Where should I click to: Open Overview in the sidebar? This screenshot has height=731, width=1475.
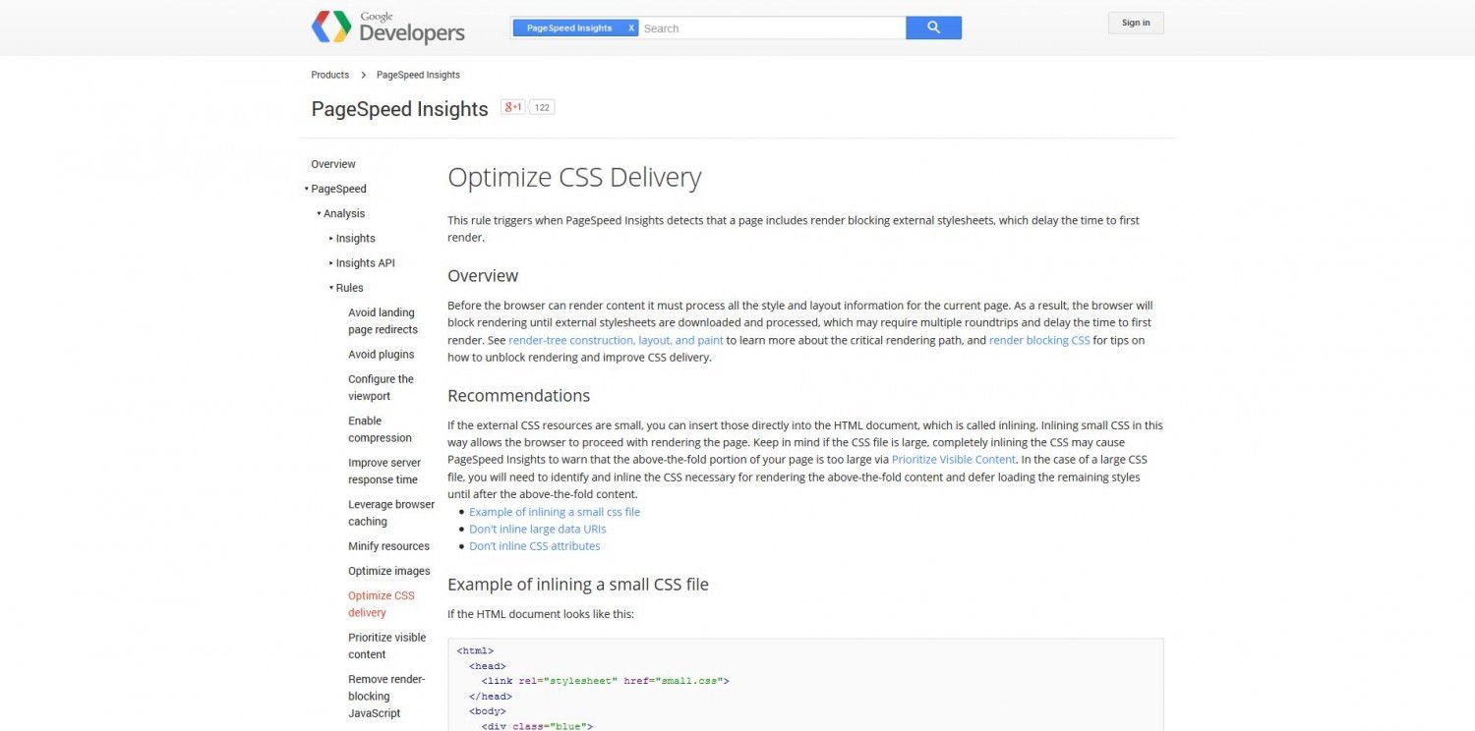pos(333,164)
